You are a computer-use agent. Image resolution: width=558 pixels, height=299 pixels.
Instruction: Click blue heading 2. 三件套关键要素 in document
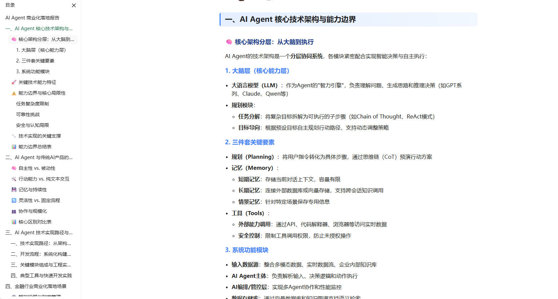250,142
